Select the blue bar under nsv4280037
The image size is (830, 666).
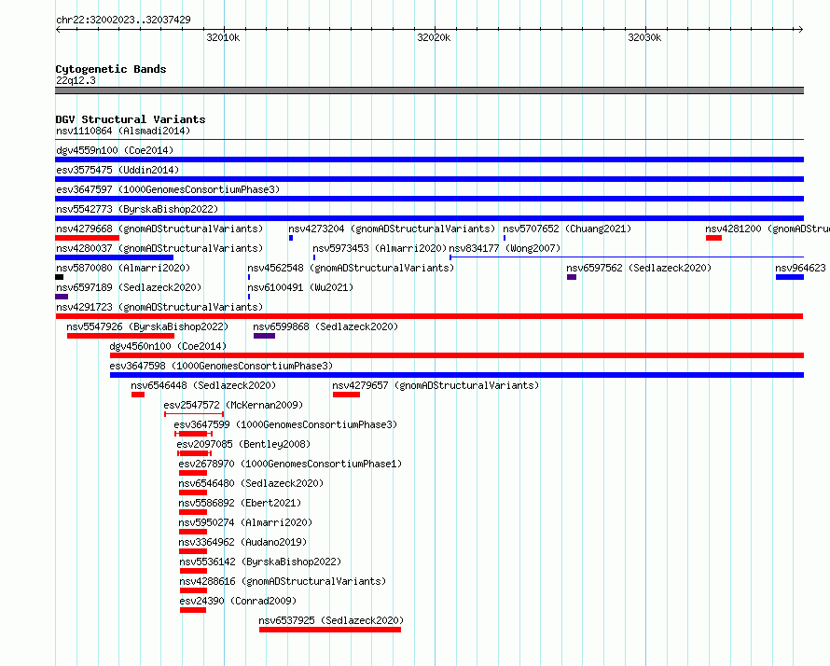115,257
